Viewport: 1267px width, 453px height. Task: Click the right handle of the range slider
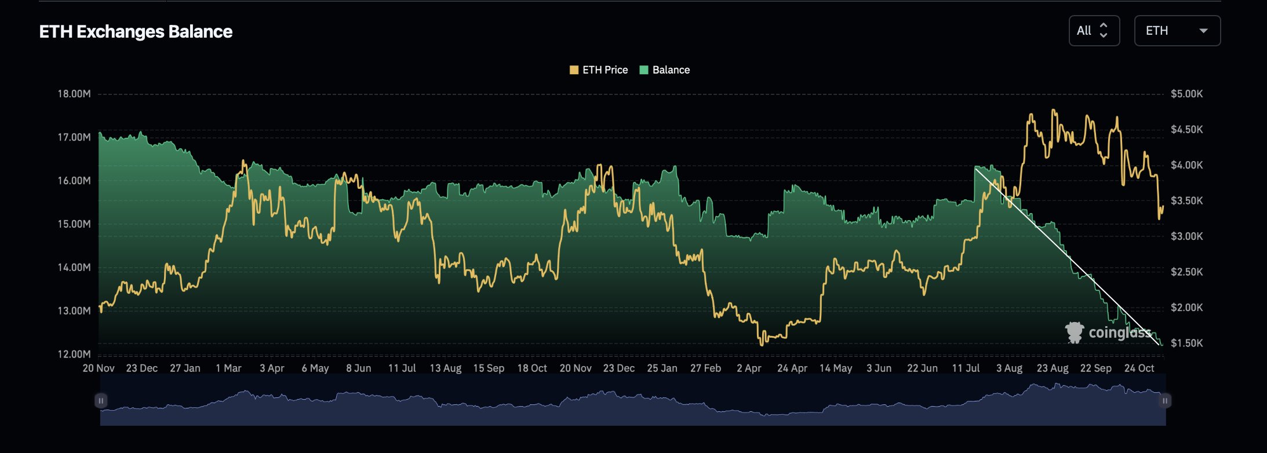click(1164, 400)
